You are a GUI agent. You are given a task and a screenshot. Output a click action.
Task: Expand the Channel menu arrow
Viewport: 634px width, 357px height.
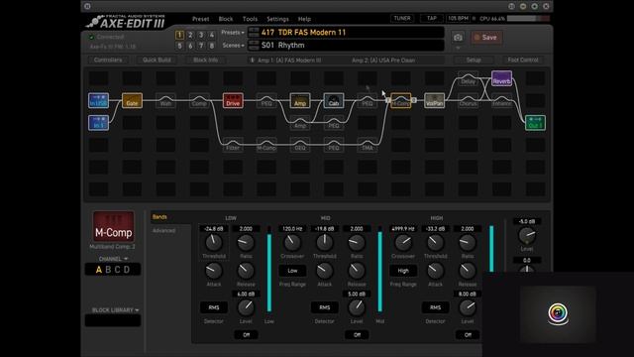pyautogui.click(x=126, y=259)
